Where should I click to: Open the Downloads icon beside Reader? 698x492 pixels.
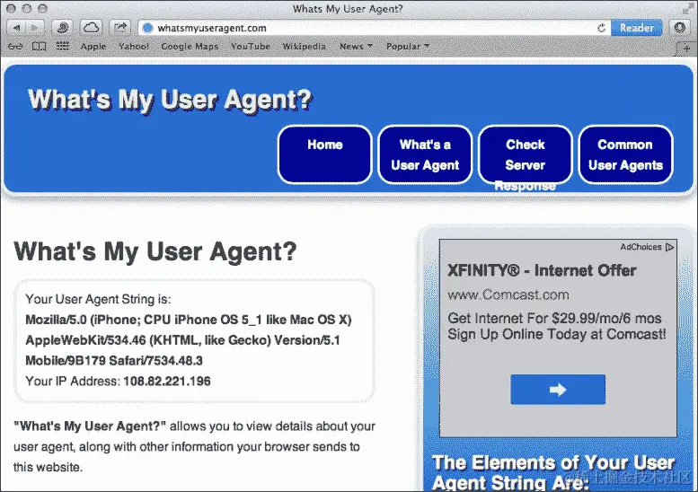679,28
